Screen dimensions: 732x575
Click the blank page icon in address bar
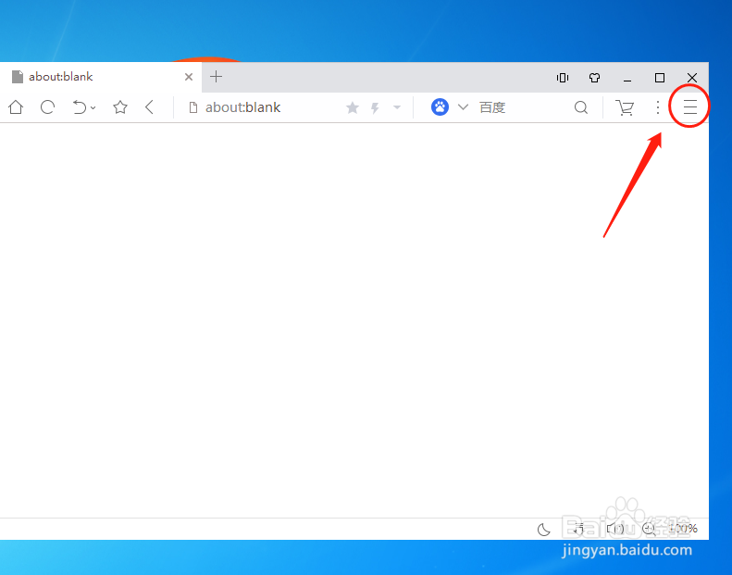pos(192,107)
